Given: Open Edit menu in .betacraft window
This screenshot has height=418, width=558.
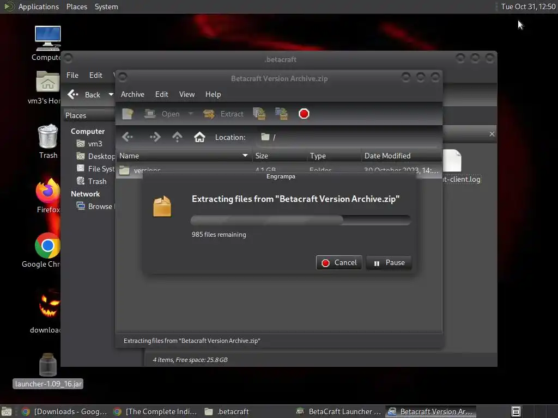Looking at the screenshot, I should pyautogui.click(x=95, y=75).
